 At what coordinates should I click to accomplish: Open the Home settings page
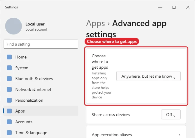41,57
